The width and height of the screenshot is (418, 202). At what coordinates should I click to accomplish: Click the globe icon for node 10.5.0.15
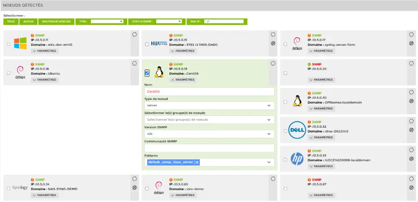click(x=272, y=43)
